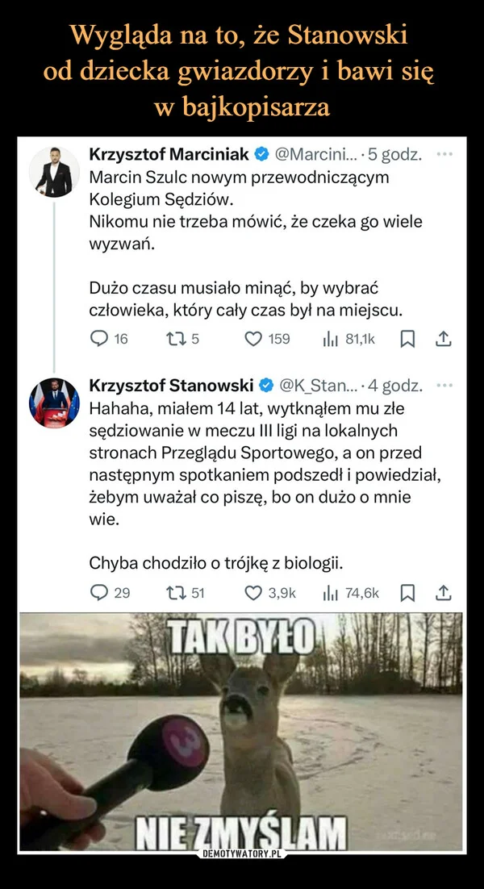Viewport: 484px width, 889px height.
Task: Select the reply bubble showing 29 comments
Action: [x=101, y=594]
